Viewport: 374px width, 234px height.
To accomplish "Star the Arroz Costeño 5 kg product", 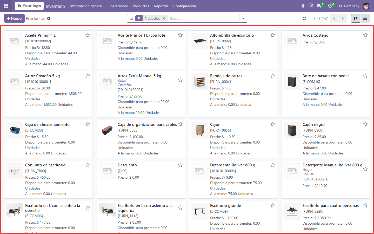I will pyautogui.click(x=88, y=76).
